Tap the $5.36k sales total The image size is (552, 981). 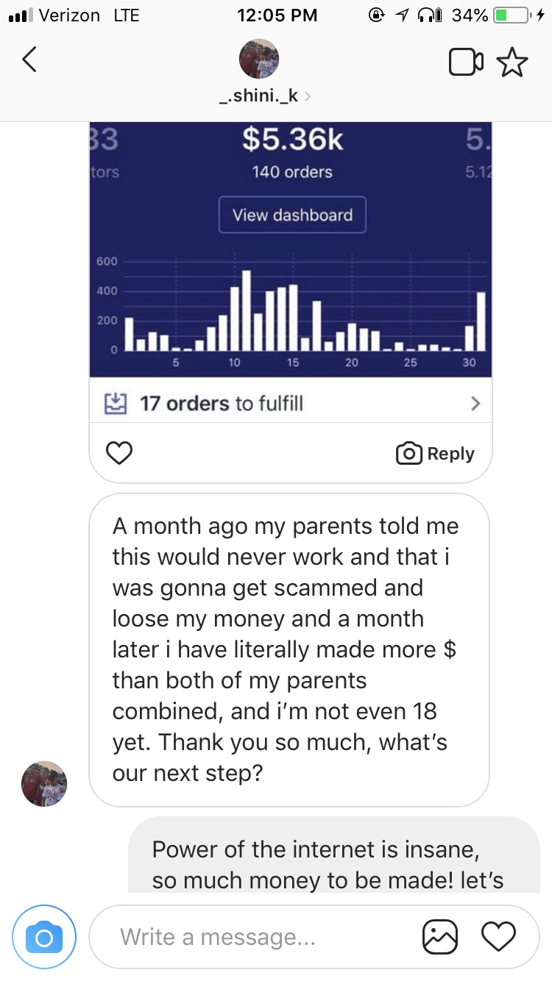click(292, 139)
